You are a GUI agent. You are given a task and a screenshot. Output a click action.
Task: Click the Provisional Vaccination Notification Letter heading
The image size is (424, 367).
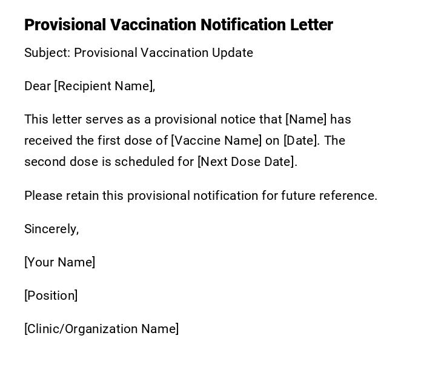[x=178, y=25]
